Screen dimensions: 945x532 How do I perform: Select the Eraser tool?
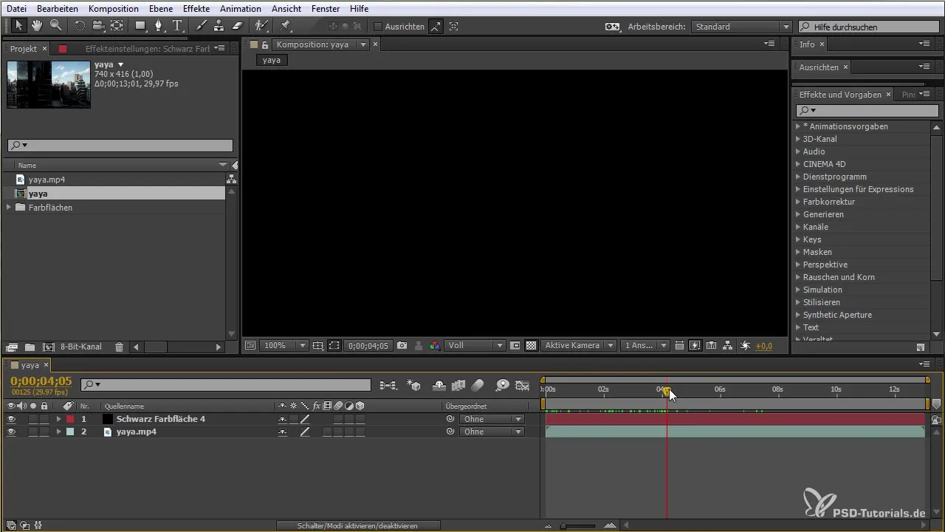point(237,26)
